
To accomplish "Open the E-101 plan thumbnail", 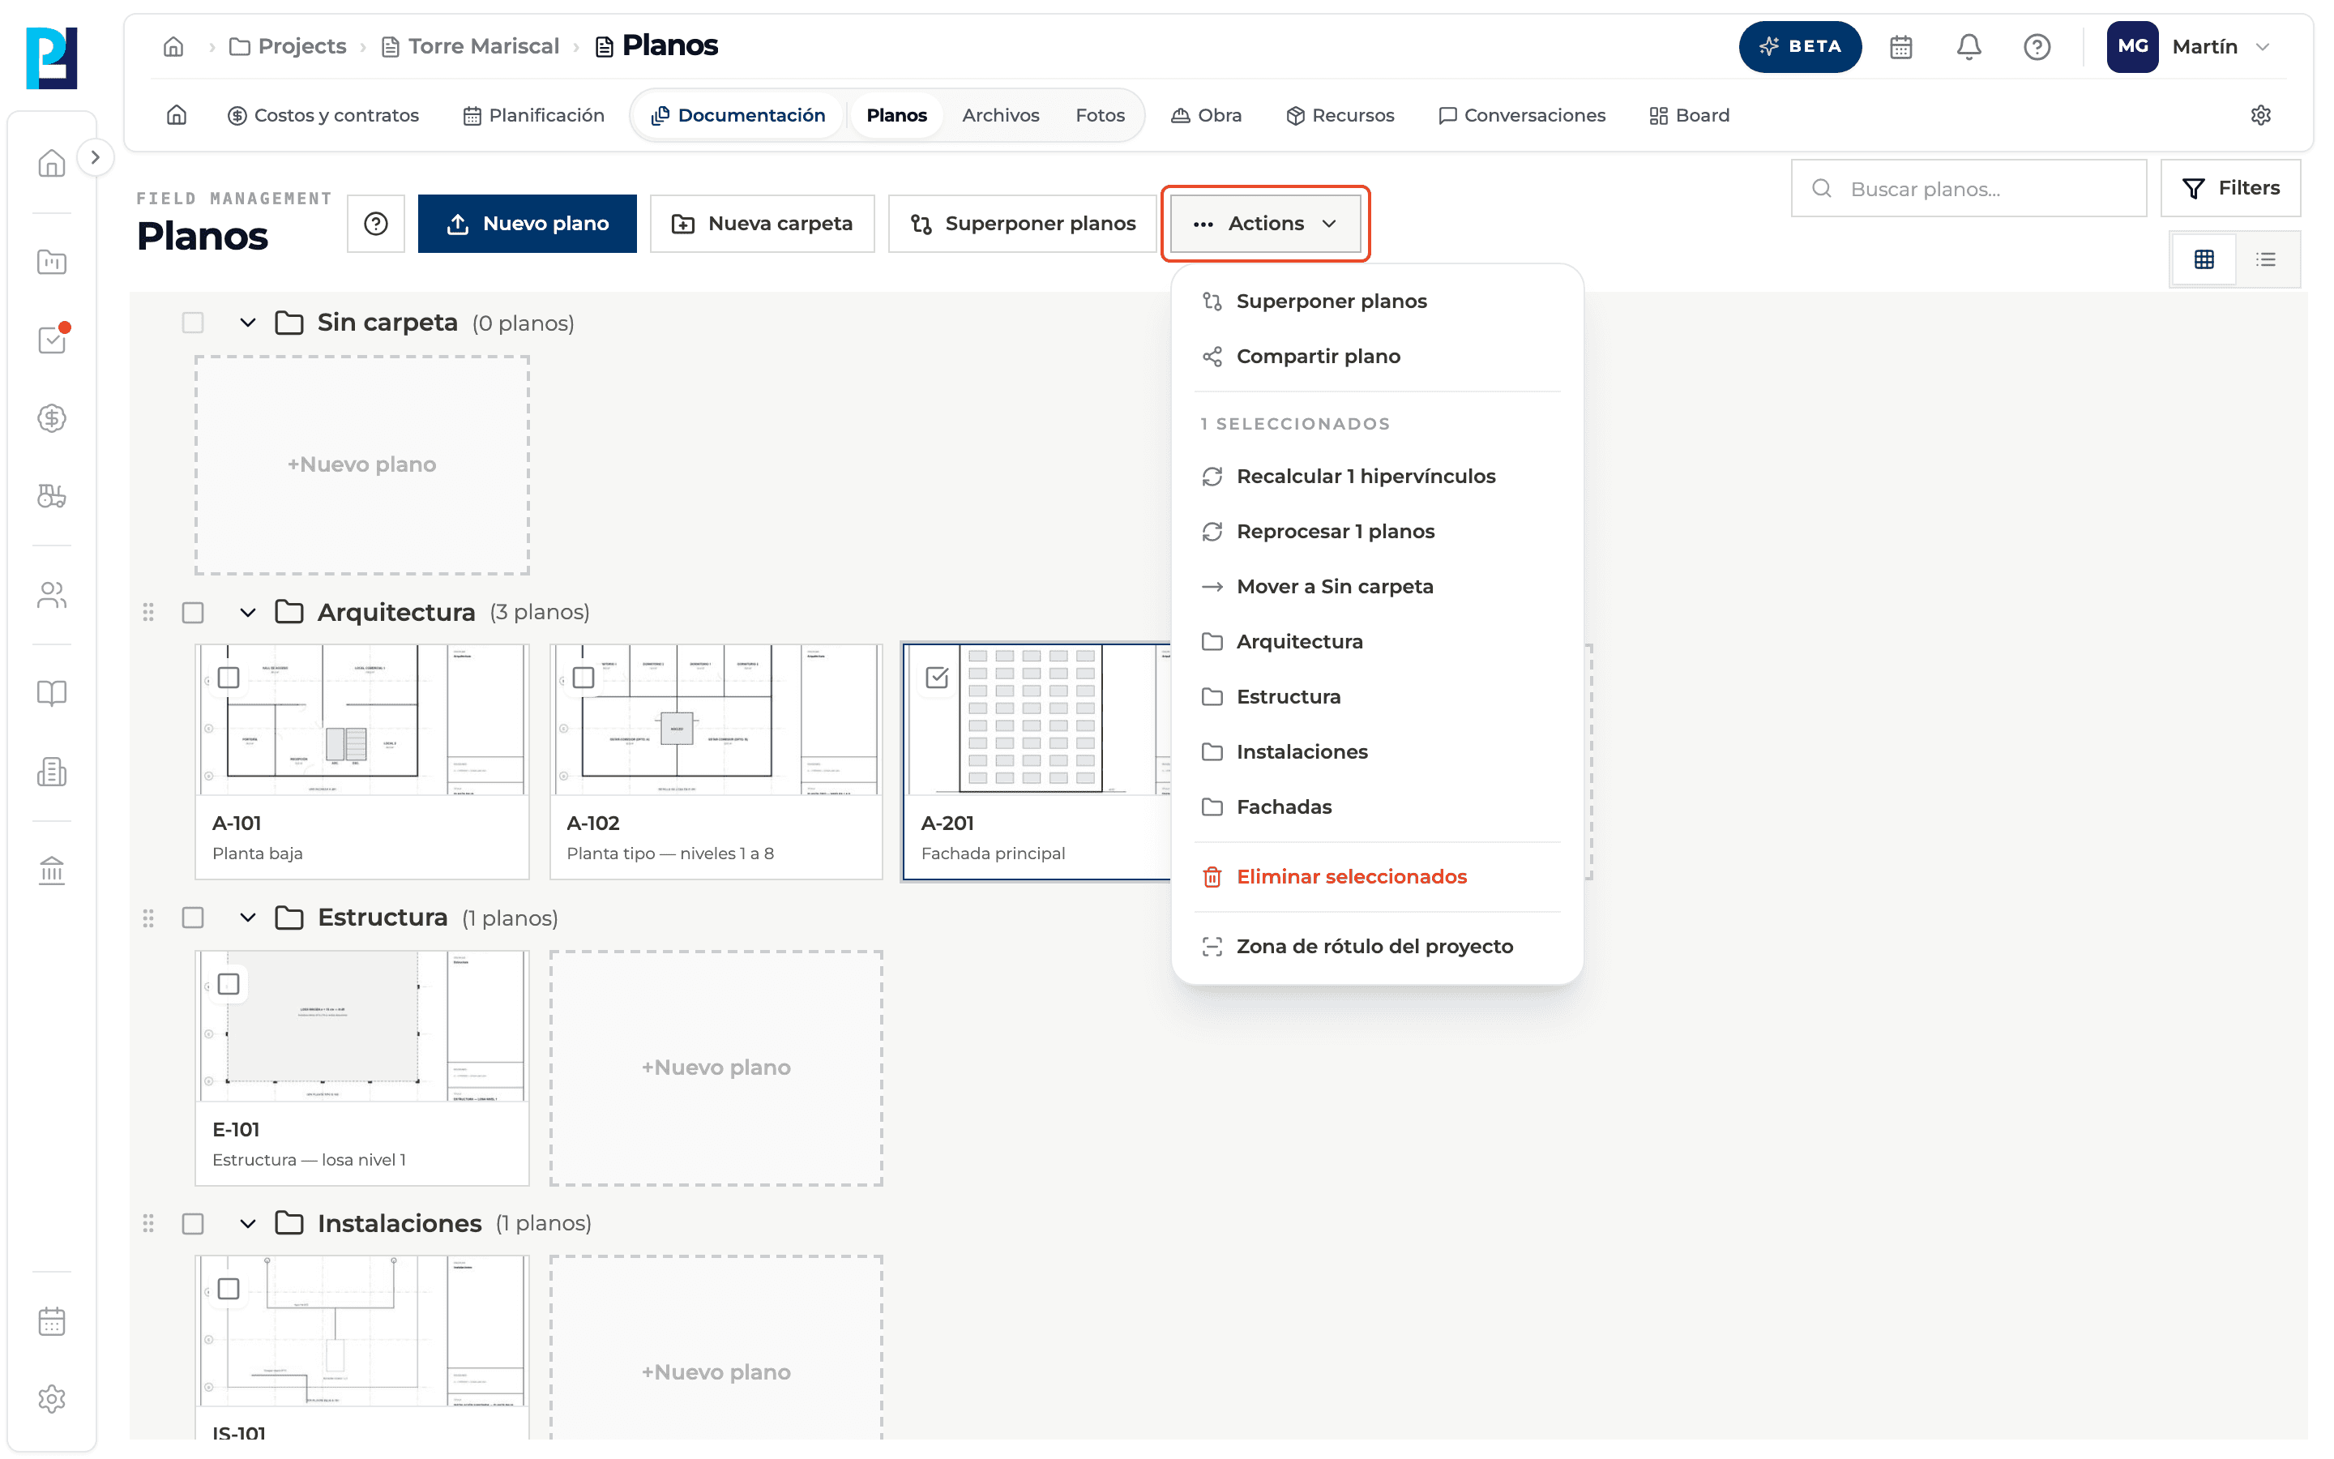I will coord(362,1025).
